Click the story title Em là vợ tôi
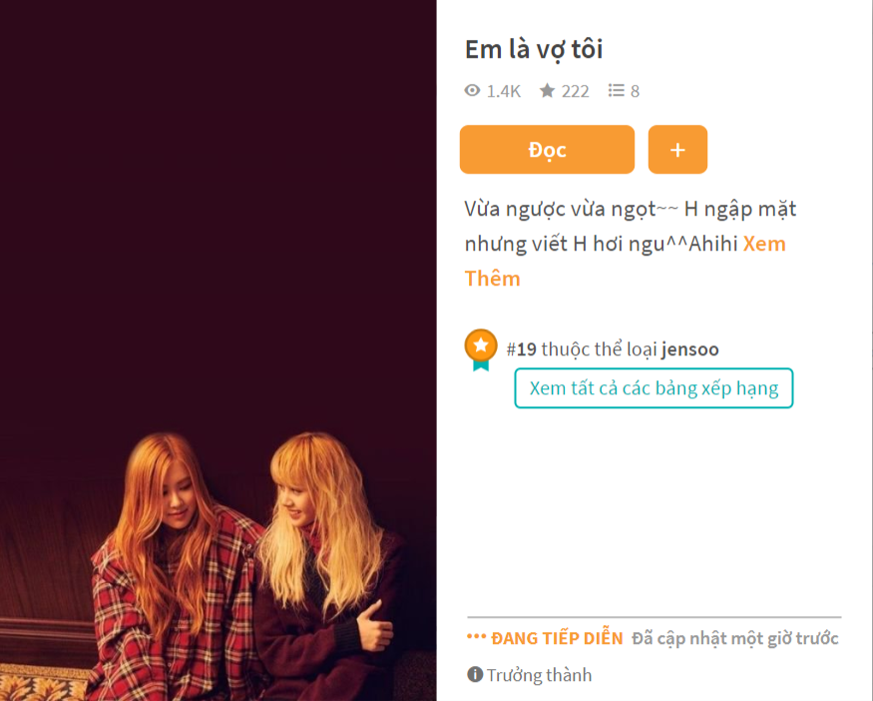873x701 pixels. (534, 50)
